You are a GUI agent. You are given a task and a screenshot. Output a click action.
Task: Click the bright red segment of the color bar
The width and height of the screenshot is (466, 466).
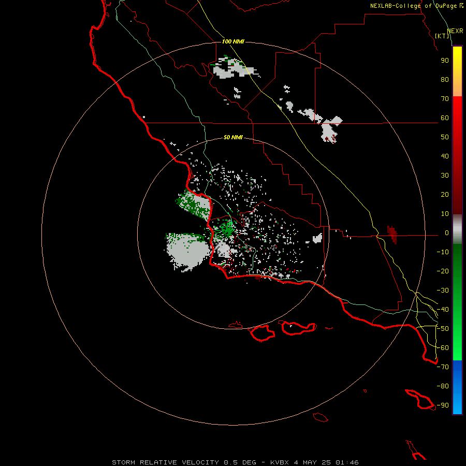click(x=457, y=119)
